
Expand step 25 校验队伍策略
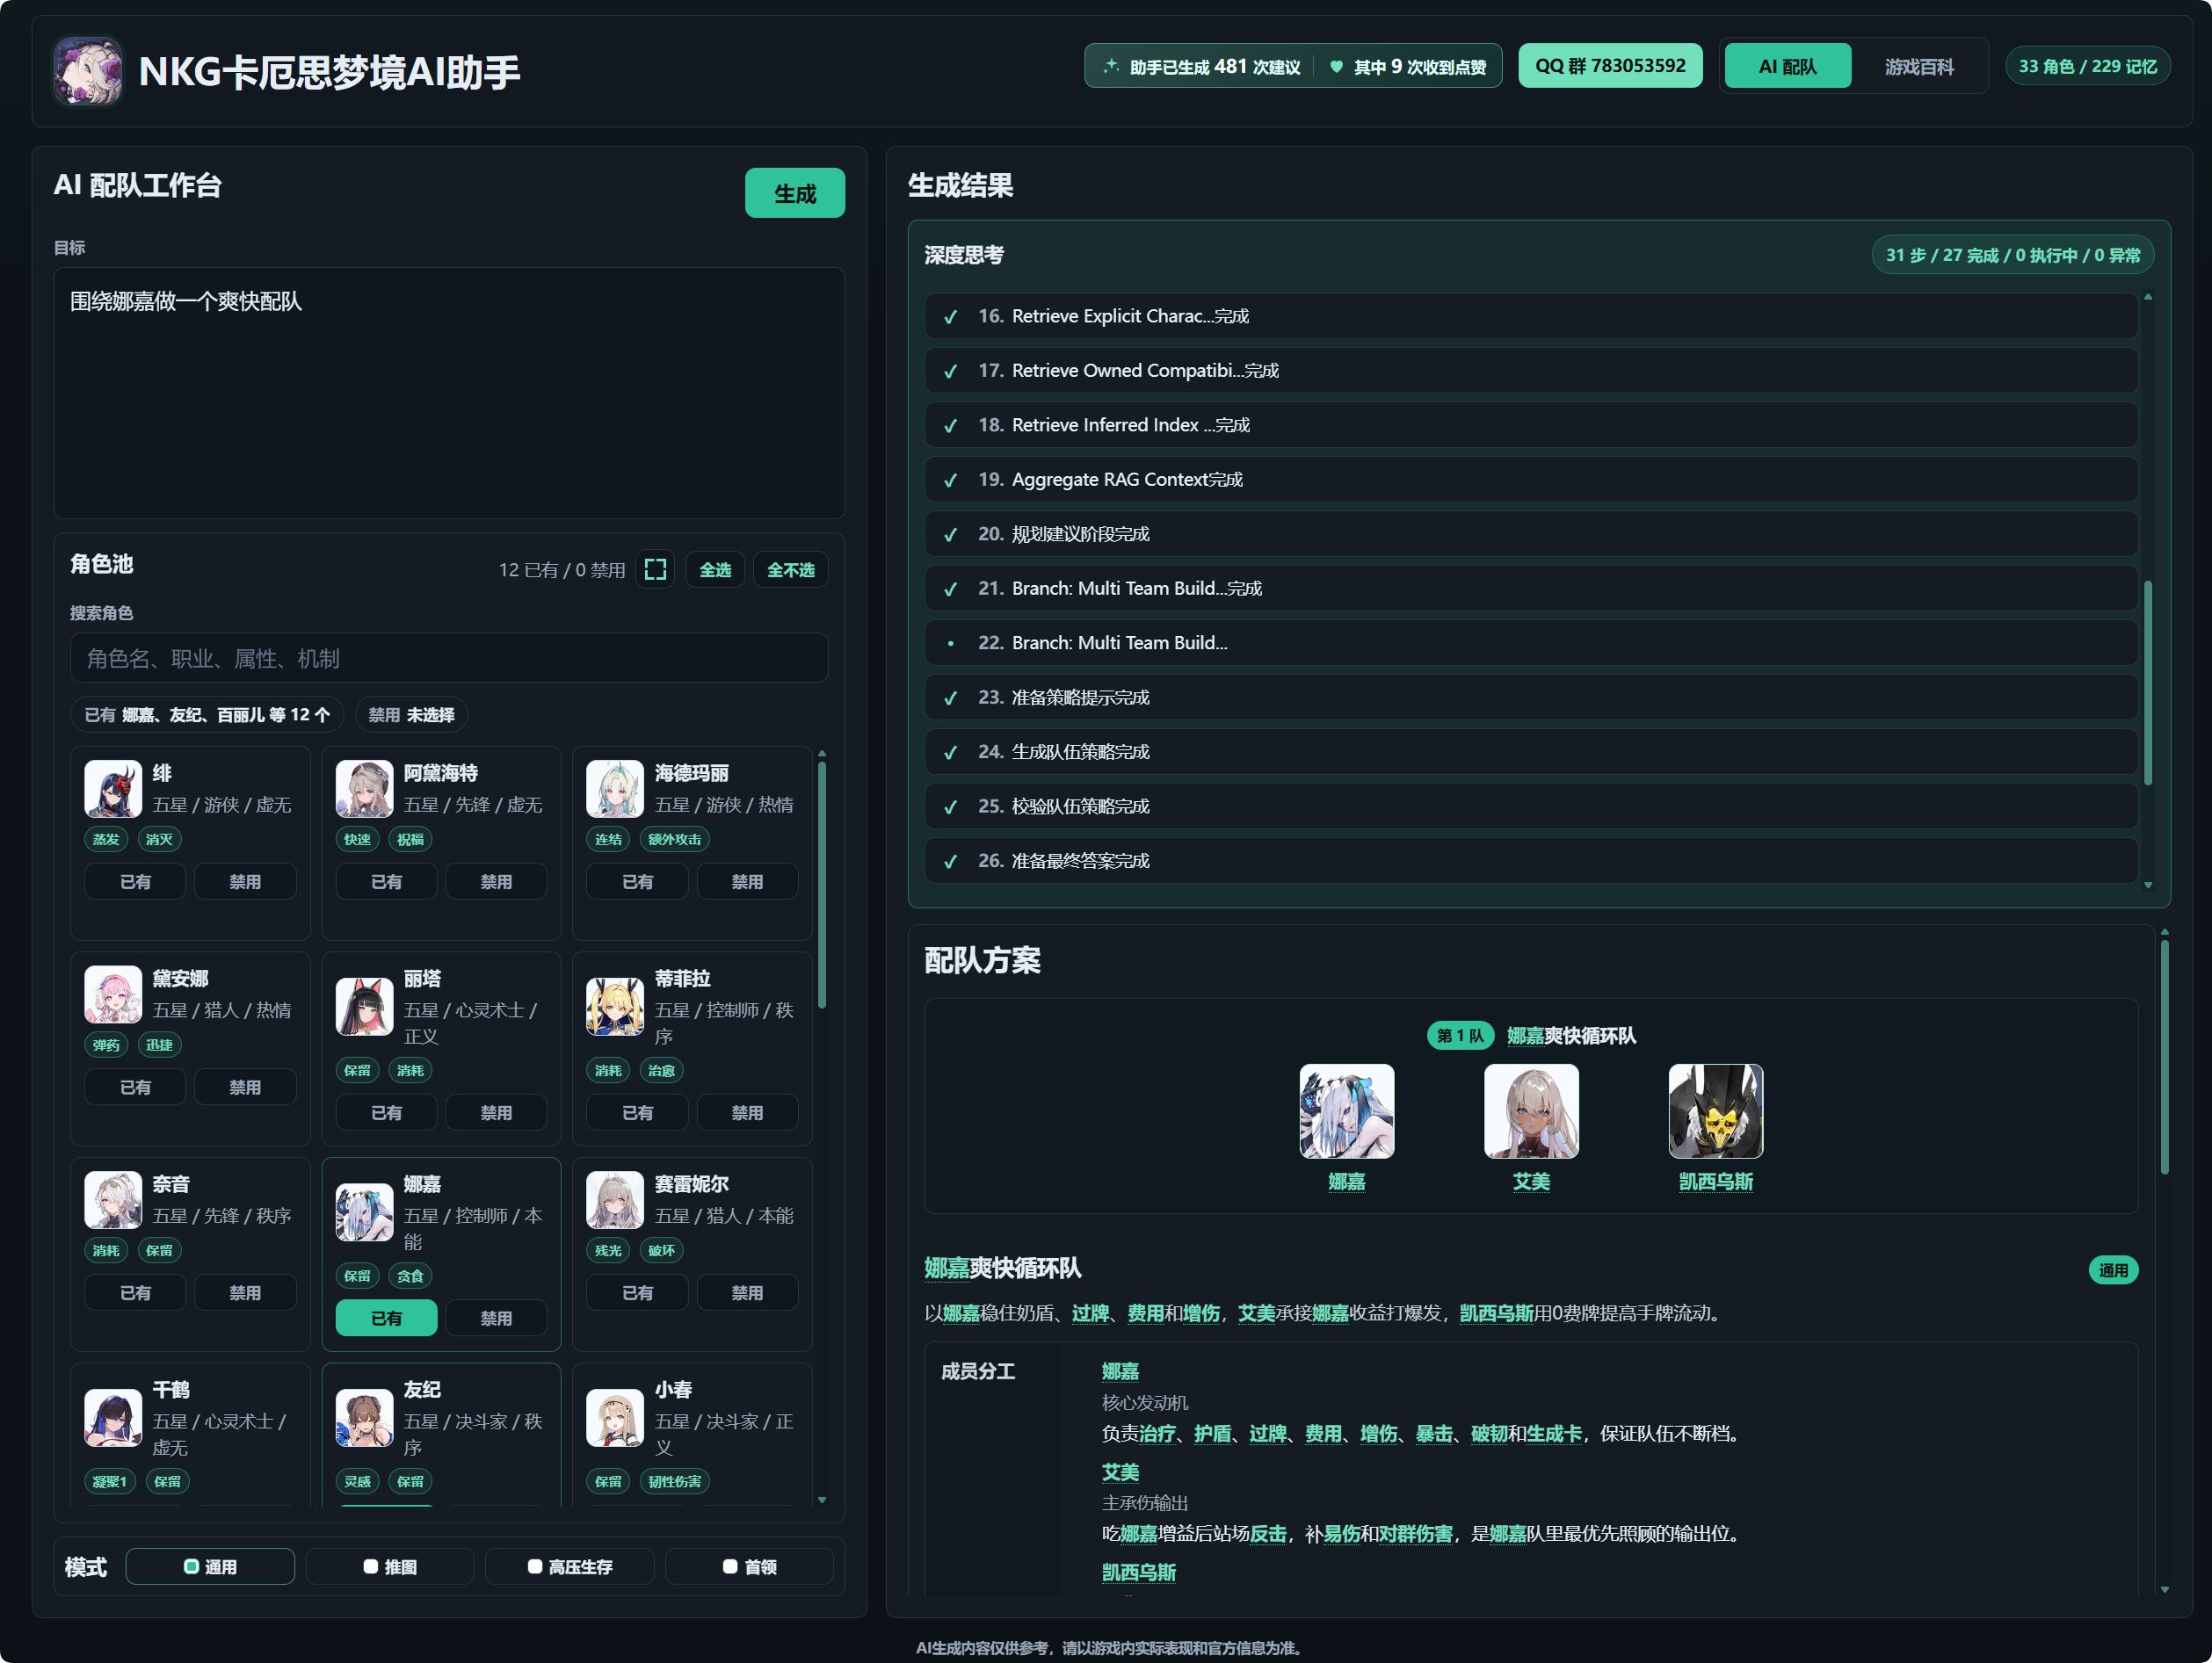1531,806
